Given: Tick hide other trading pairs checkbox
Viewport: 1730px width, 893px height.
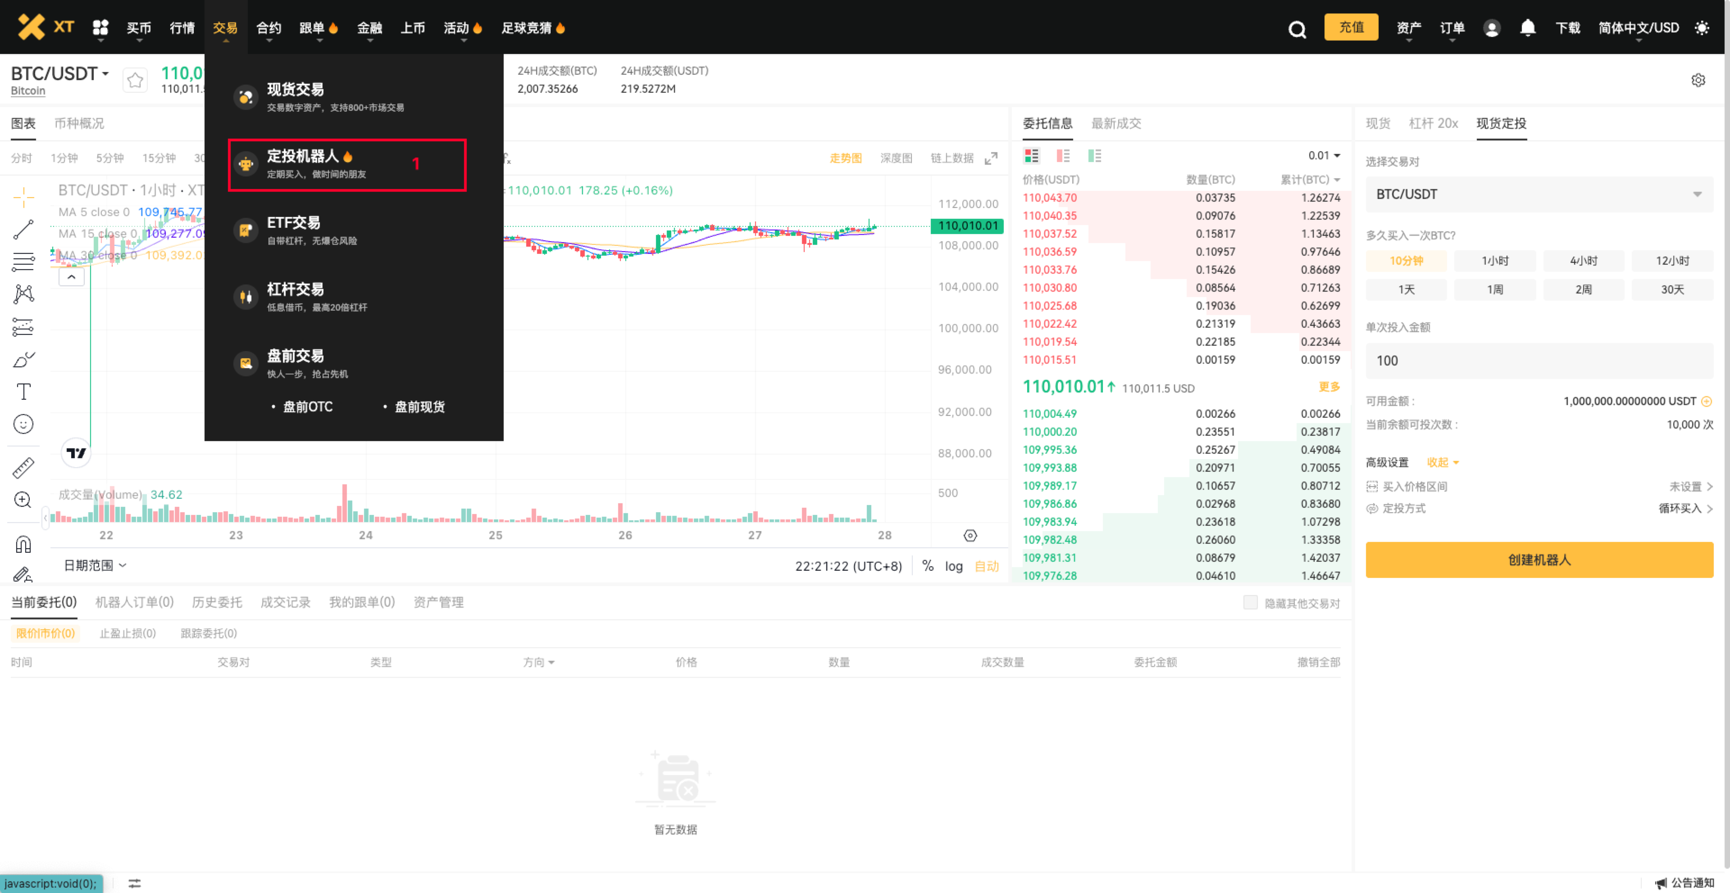Looking at the screenshot, I should coord(1250,603).
